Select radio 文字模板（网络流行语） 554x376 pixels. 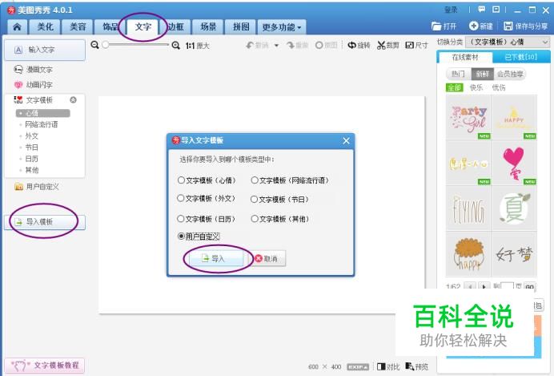coord(255,180)
